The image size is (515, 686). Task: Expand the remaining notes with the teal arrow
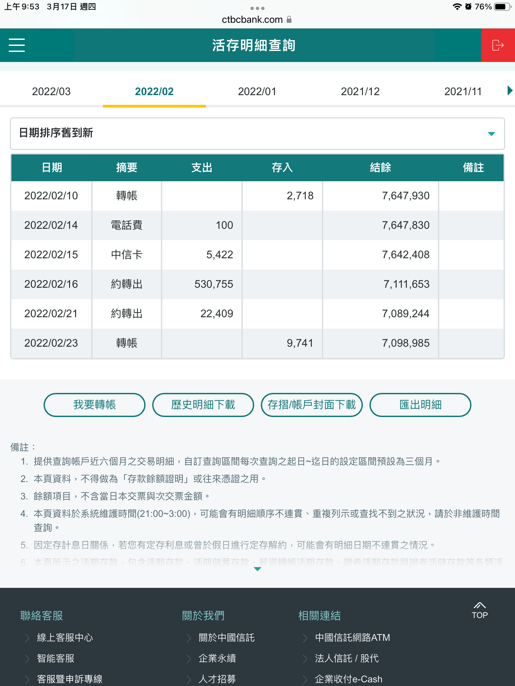(257, 569)
